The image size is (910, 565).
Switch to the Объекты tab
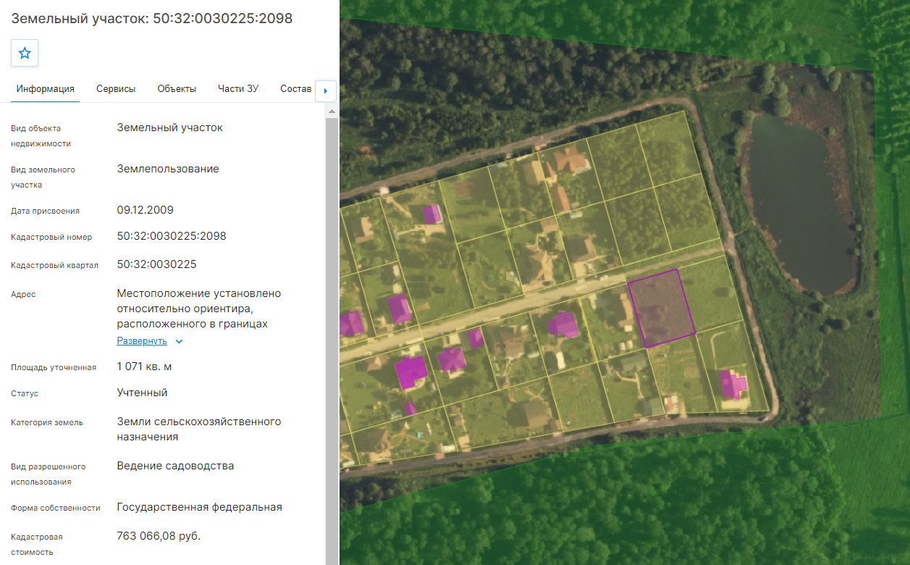177,89
